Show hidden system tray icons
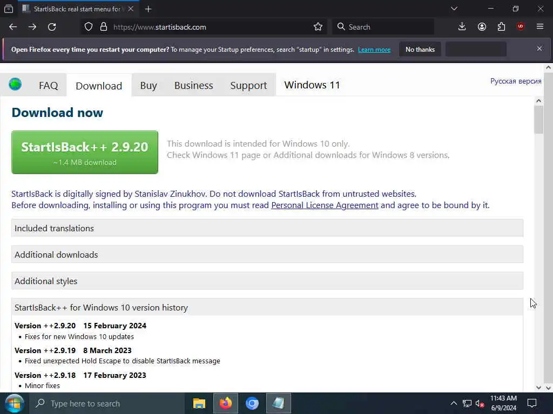The height and width of the screenshot is (414, 553). 454,403
